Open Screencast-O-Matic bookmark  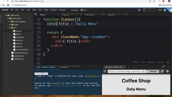[x=20, y=5]
